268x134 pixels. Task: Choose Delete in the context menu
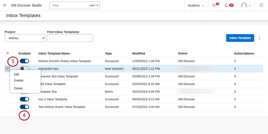coord(18,88)
